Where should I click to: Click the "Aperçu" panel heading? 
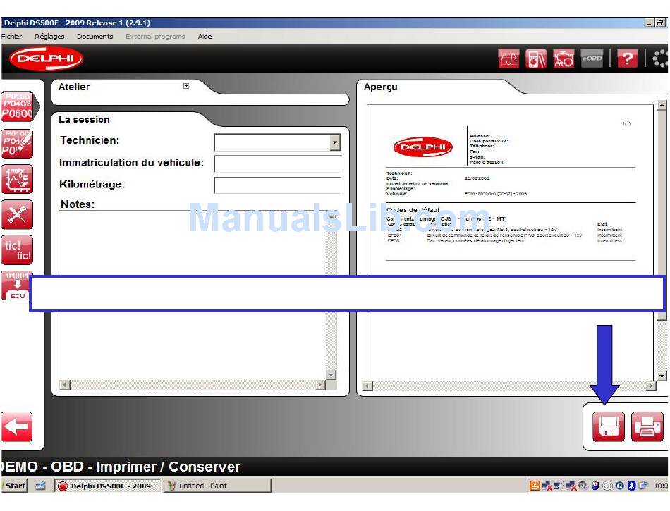(x=381, y=87)
